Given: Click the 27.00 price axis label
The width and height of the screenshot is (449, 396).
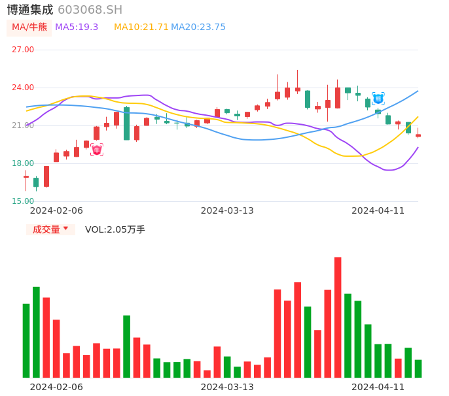Looking at the screenshot, I should [23, 50].
